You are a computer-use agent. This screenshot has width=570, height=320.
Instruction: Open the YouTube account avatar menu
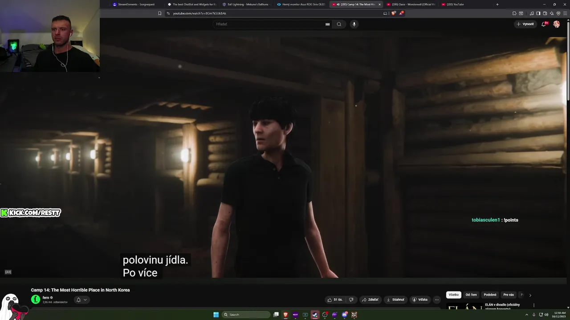pos(556,24)
